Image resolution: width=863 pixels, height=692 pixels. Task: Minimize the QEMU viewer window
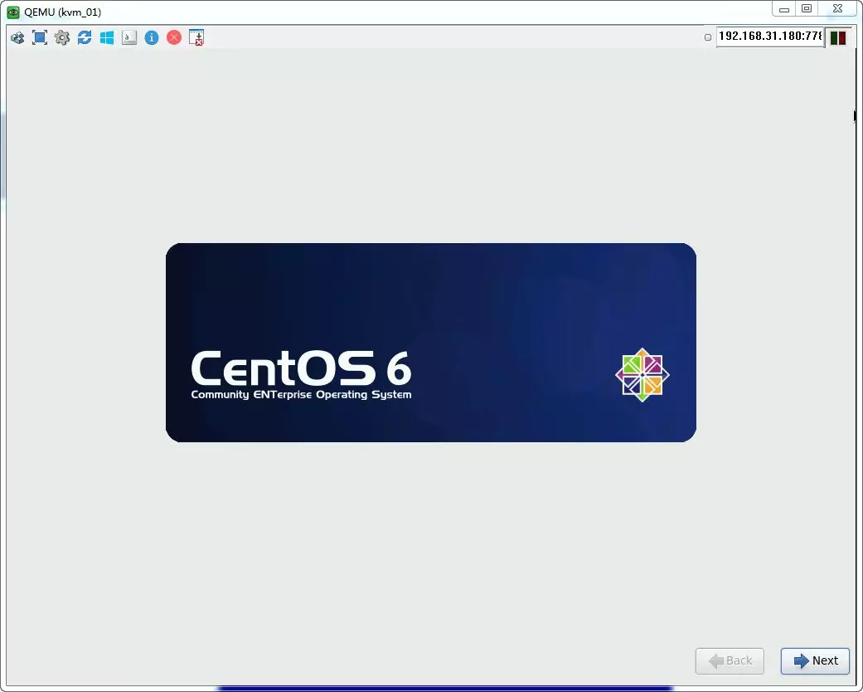[784, 9]
